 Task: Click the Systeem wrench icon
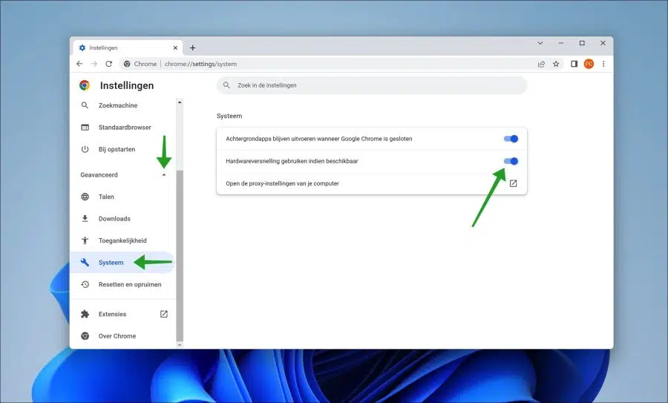tap(85, 263)
